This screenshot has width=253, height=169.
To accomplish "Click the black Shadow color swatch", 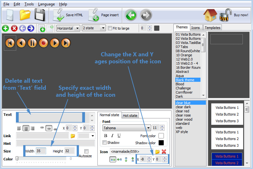I will click(x=161, y=143).
